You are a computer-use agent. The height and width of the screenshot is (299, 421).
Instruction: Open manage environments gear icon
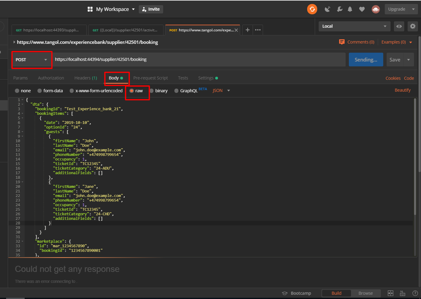413,26
